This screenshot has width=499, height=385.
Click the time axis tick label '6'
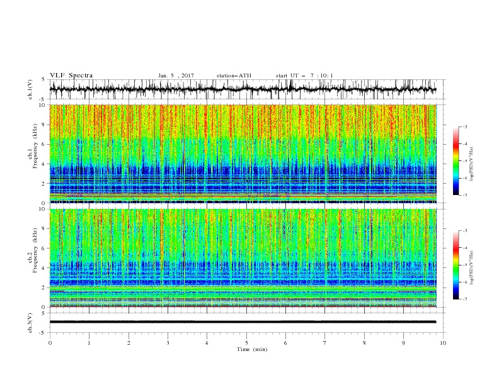[x=285, y=343]
